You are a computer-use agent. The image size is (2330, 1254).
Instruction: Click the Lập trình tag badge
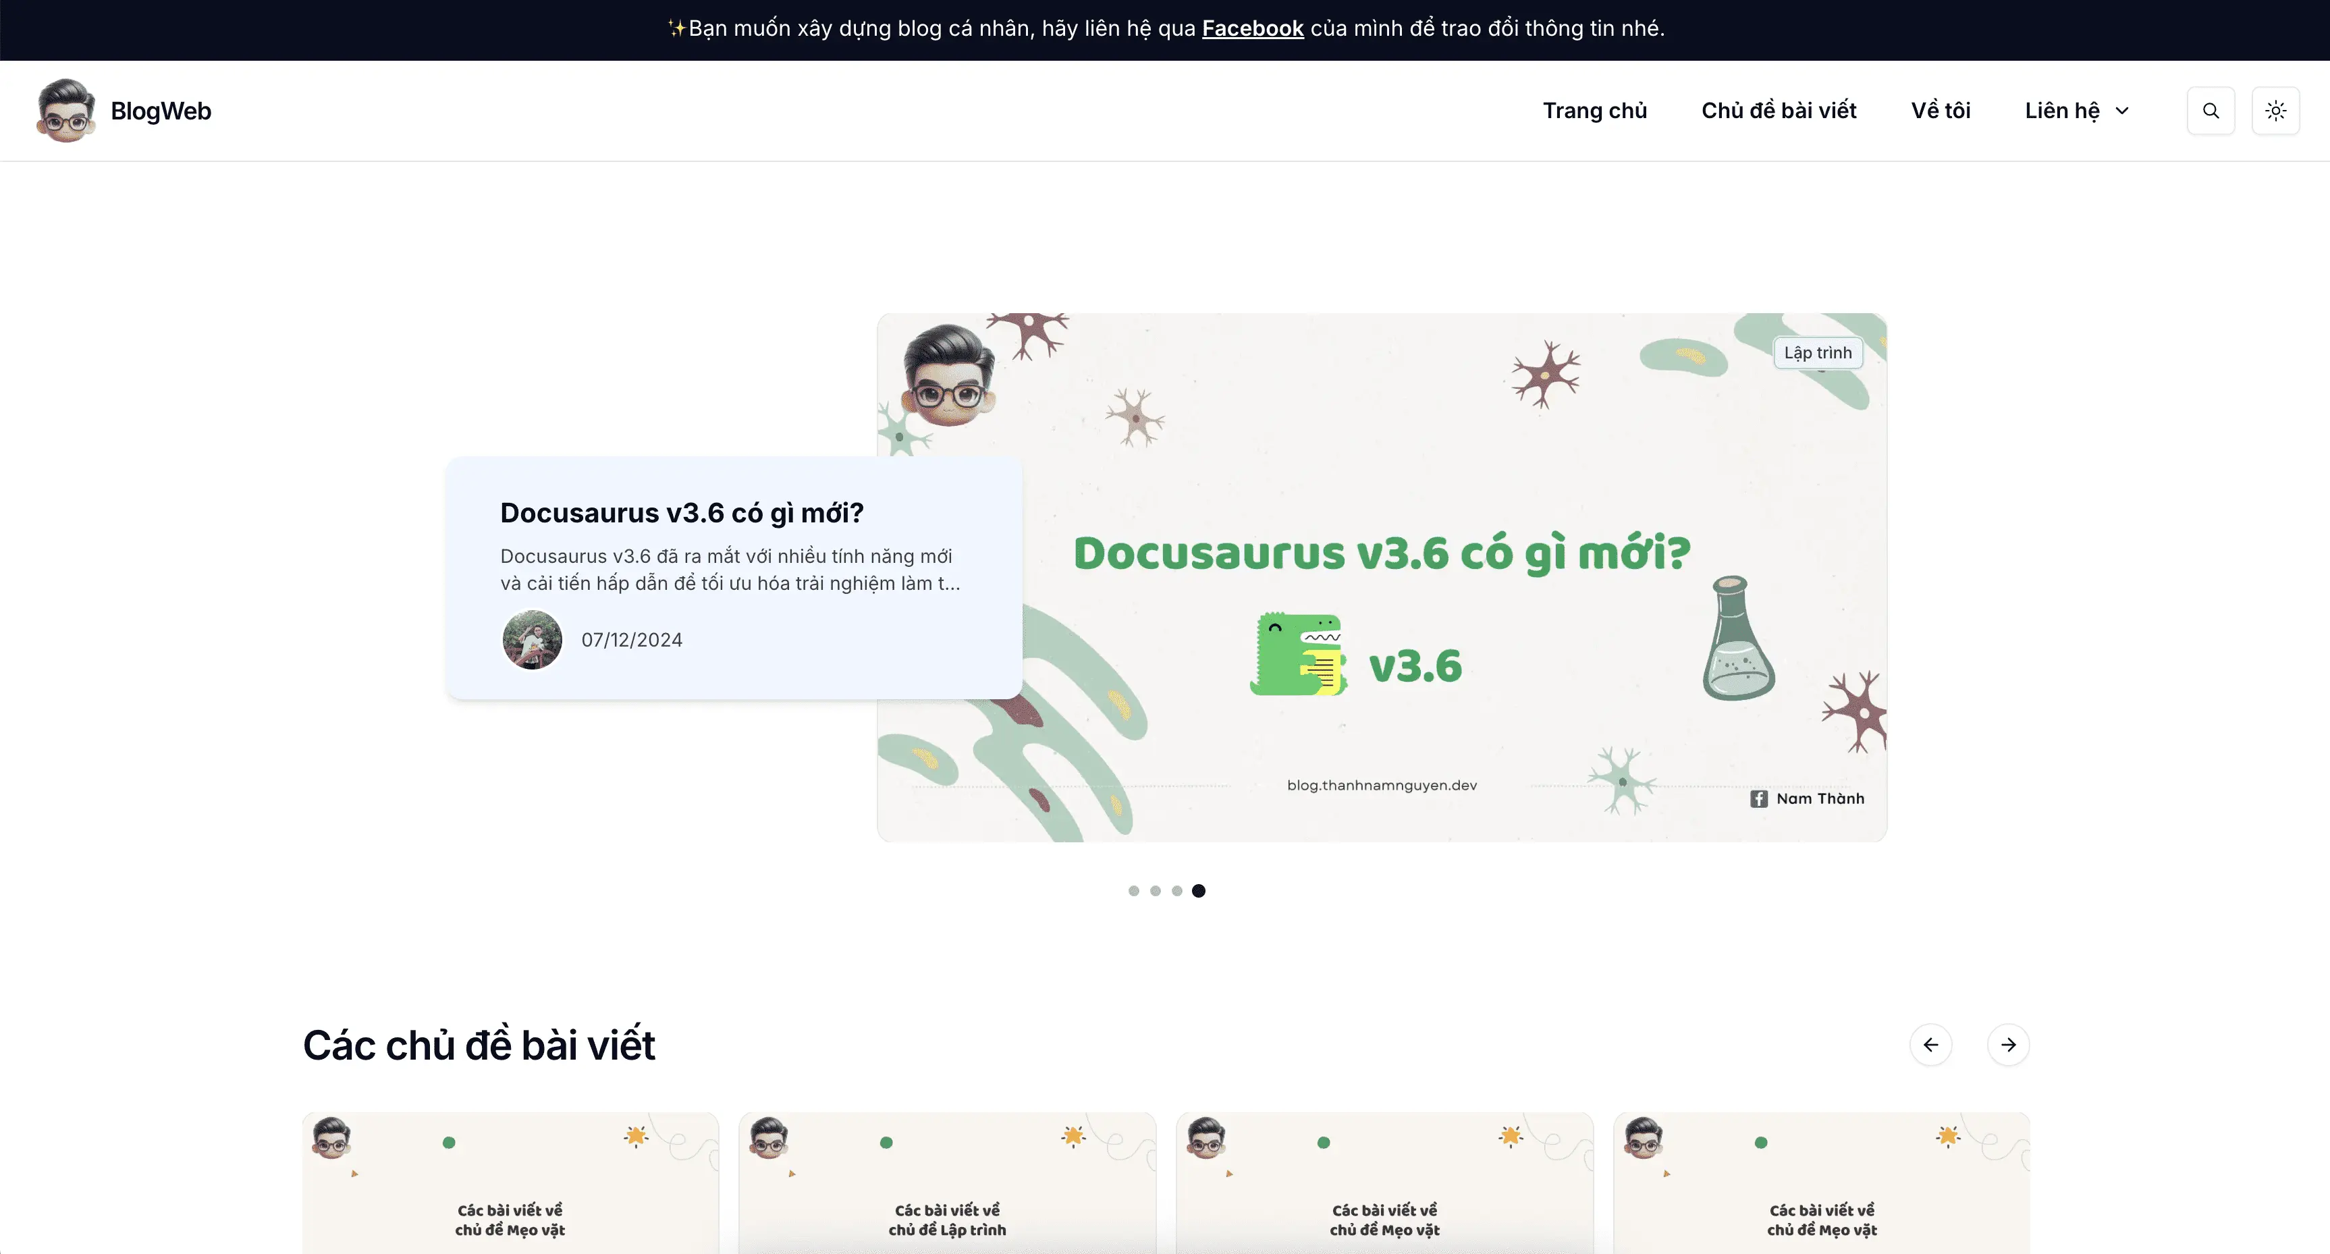(1817, 352)
